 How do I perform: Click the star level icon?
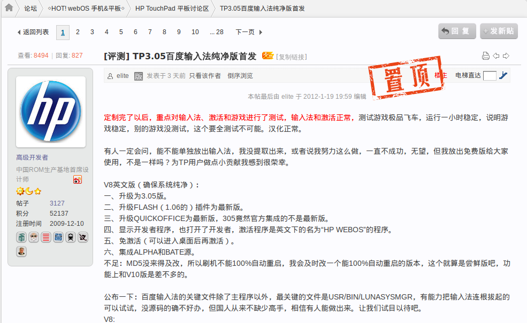pyautogui.click(x=37, y=191)
